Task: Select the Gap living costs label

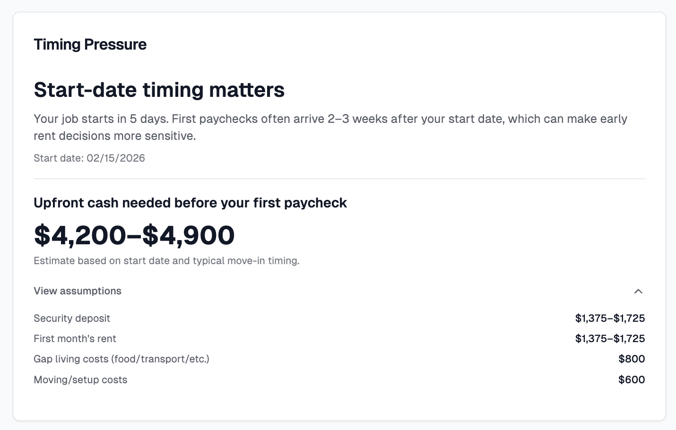Action: point(121,359)
